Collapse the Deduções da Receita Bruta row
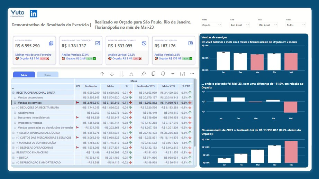319x179 pixels. (x=13, y=108)
